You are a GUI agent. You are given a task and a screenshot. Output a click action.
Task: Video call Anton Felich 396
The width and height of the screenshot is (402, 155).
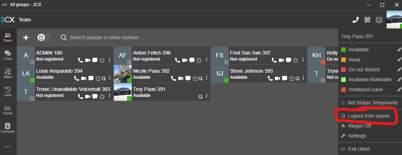pyautogui.click(x=184, y=60)
